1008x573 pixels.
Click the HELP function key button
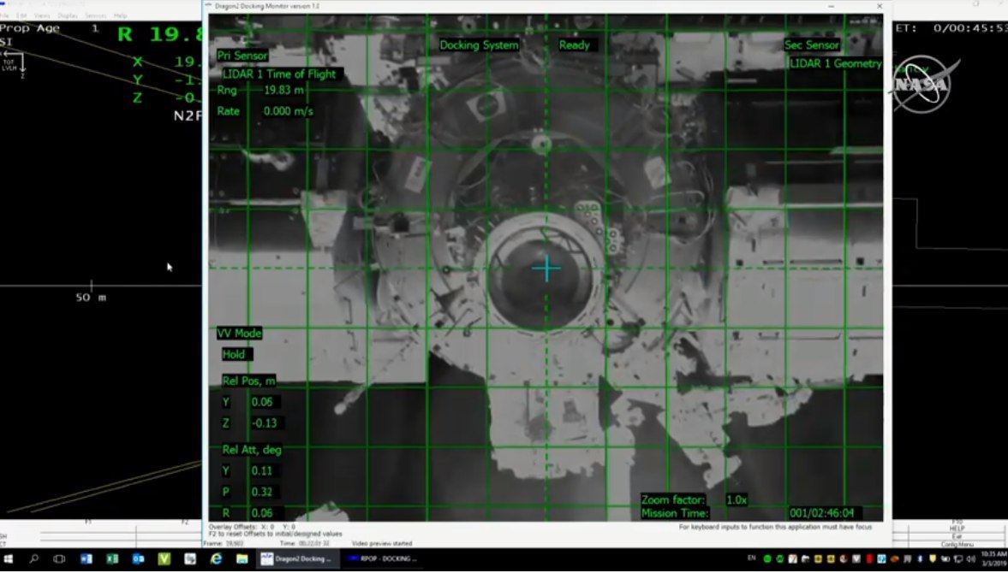point(956,529)
